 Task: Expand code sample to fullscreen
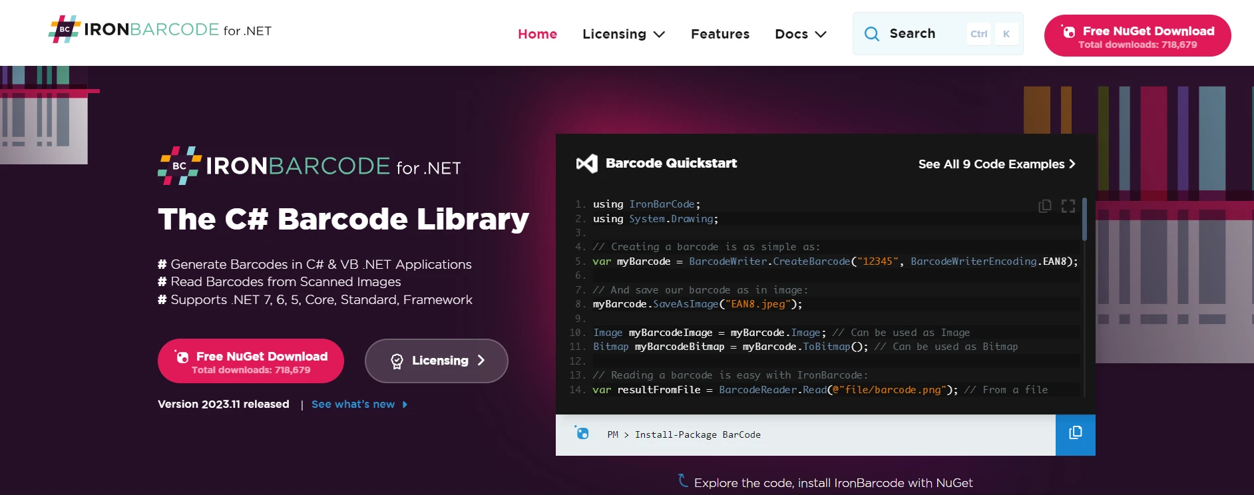click(x=1068, y=206)
